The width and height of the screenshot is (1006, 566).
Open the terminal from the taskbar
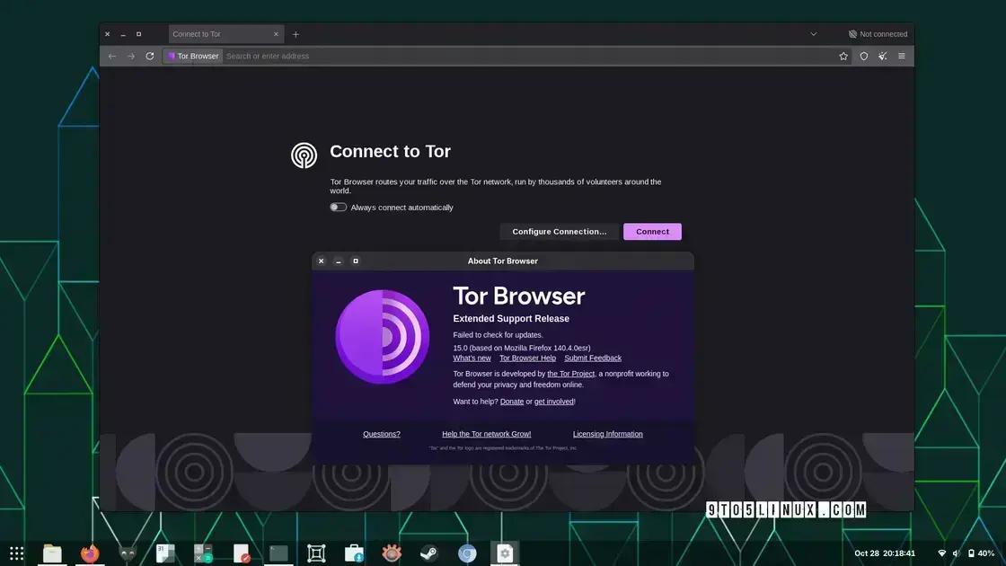click(278, 553)
